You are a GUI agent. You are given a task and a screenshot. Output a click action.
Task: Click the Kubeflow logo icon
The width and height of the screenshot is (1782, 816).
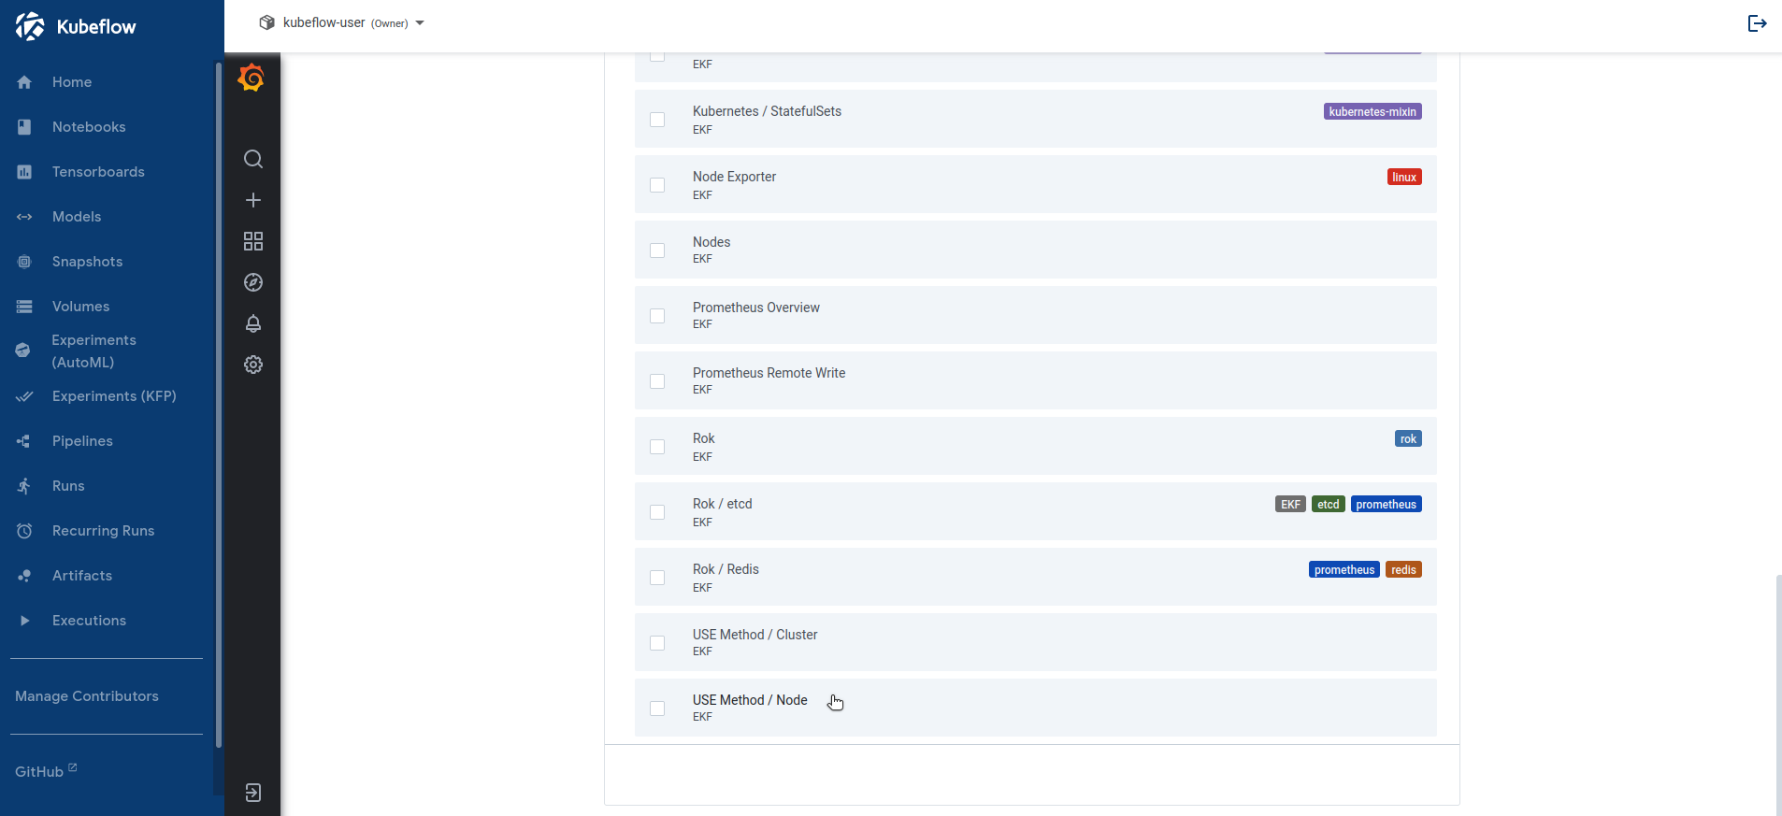(30, 26)
